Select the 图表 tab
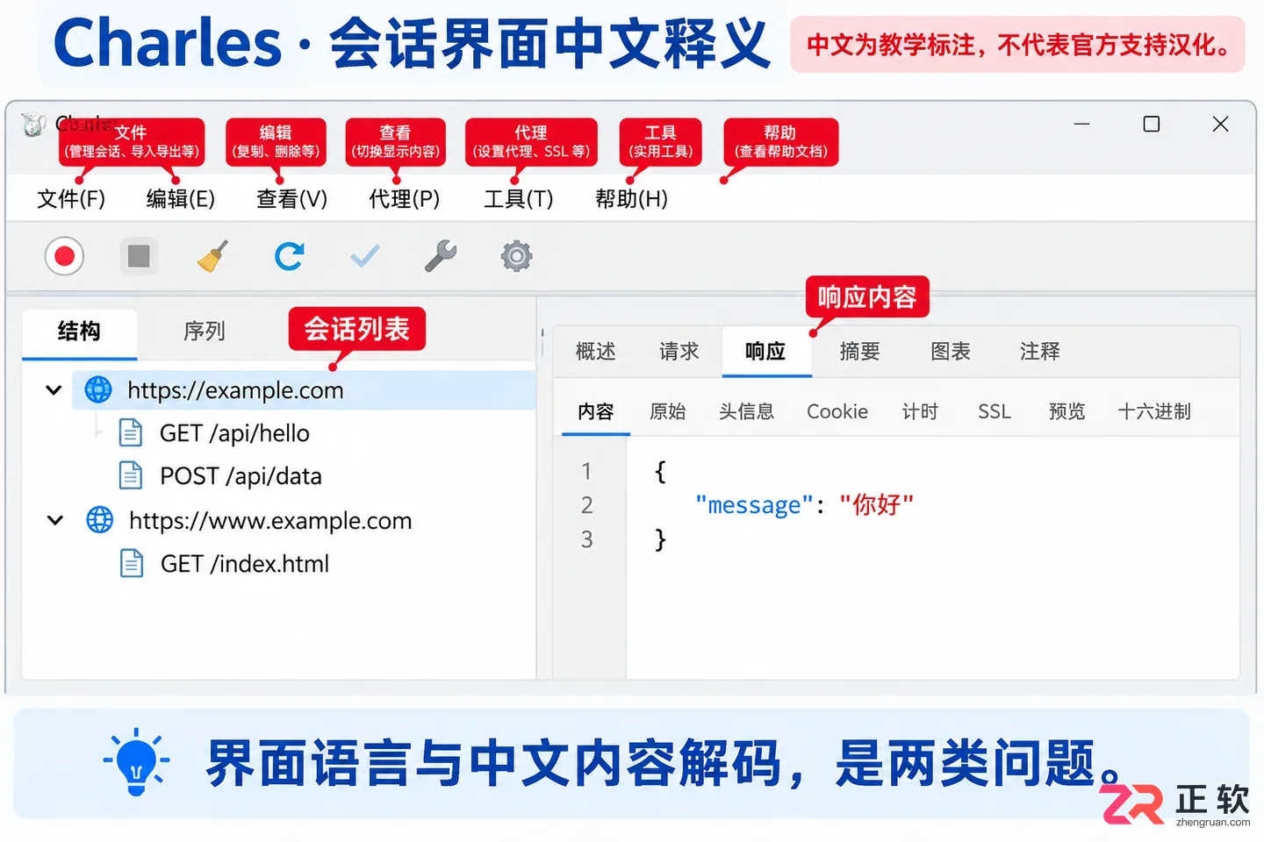This screenshot has width=1264, height=842. [951, 352]
